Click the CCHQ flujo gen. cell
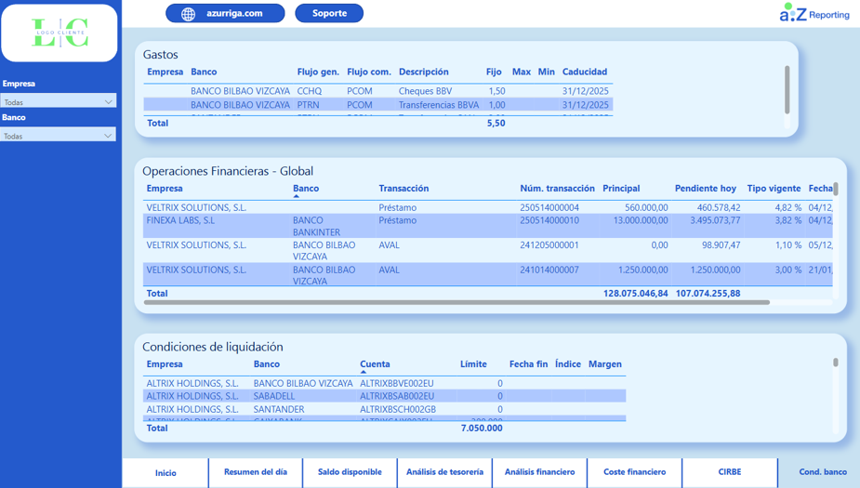This screenshot has width=860, height=488. 310,91
